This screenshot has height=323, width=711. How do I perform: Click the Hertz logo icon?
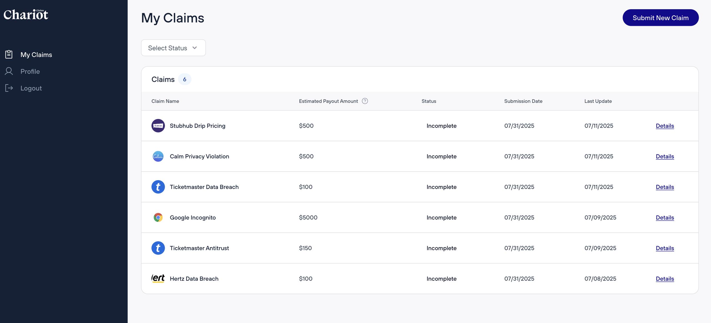click(158, 279)
